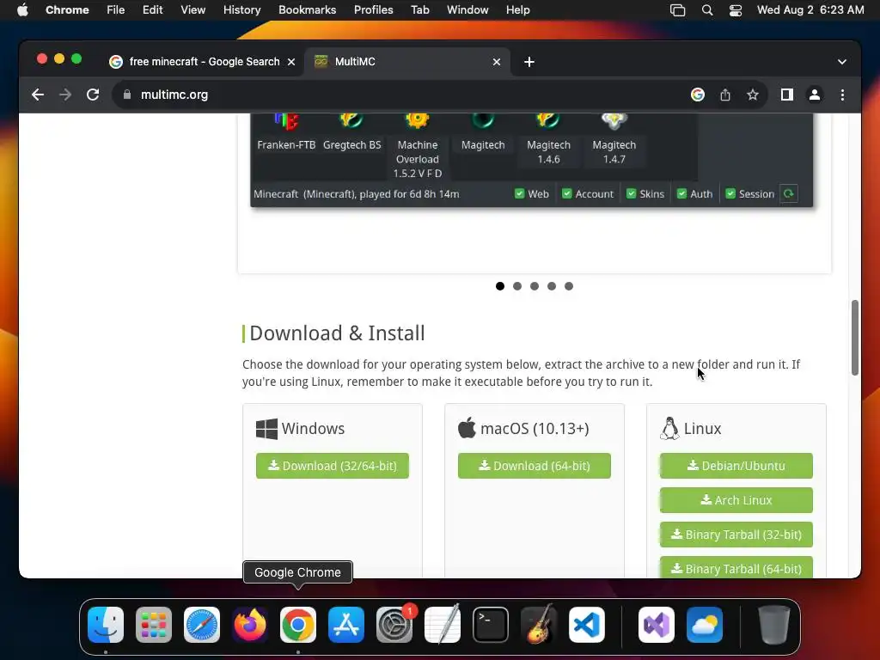Share this page from the address bar

pos(725,95)
